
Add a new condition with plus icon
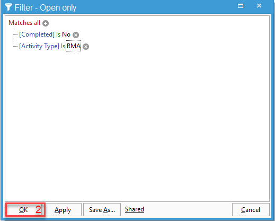coord(46,23)
